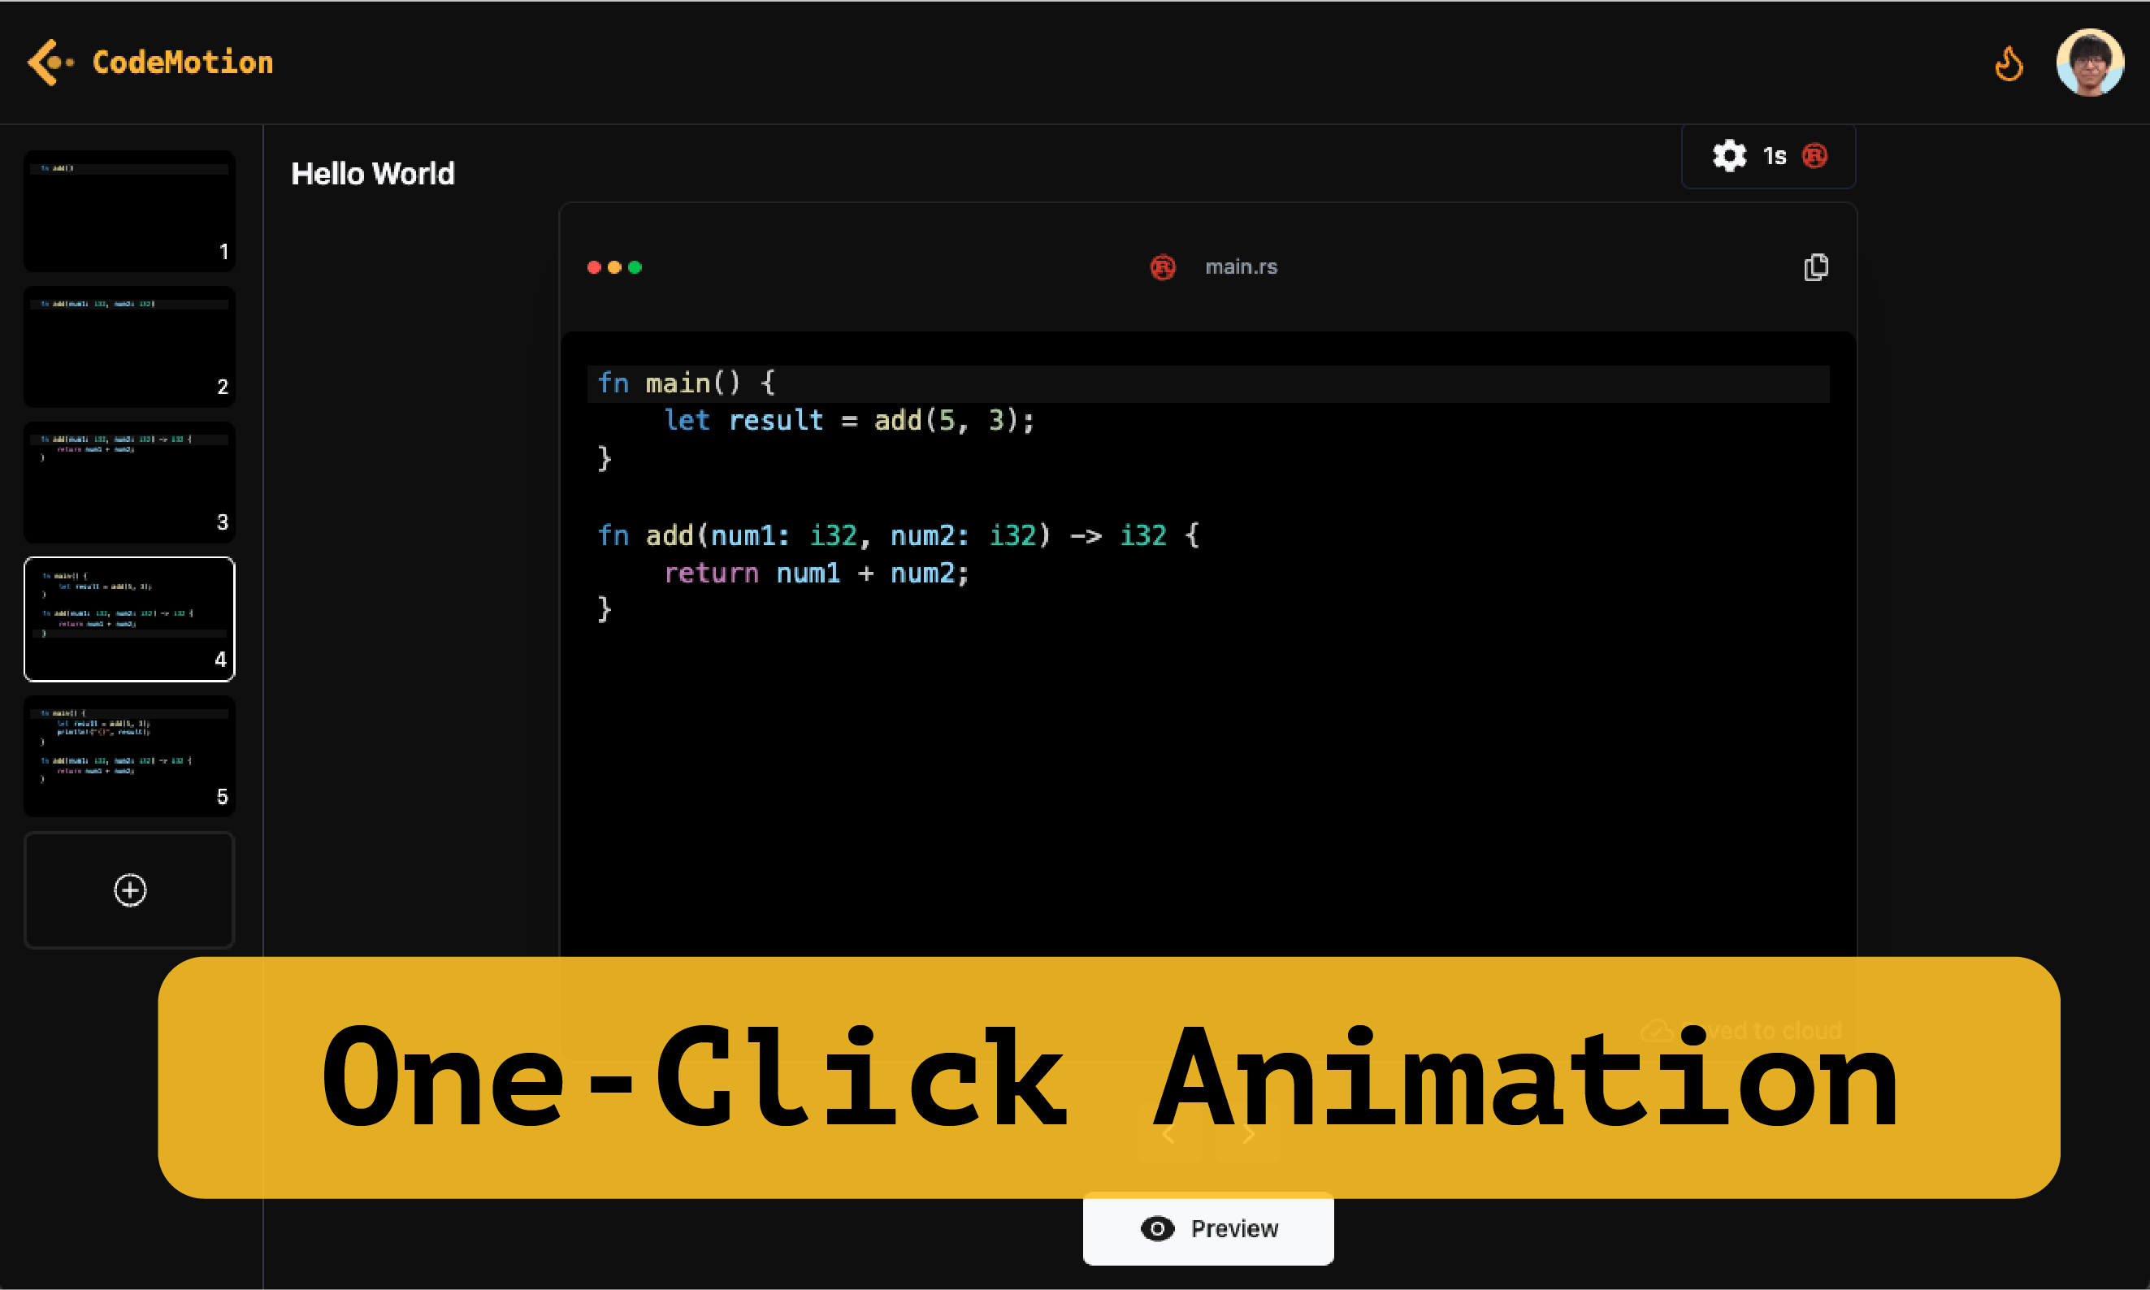Image resolution: width=2150 pixels, height=1290 pixels.
Task: Select slide thumbnail 1
Action: 129,210
